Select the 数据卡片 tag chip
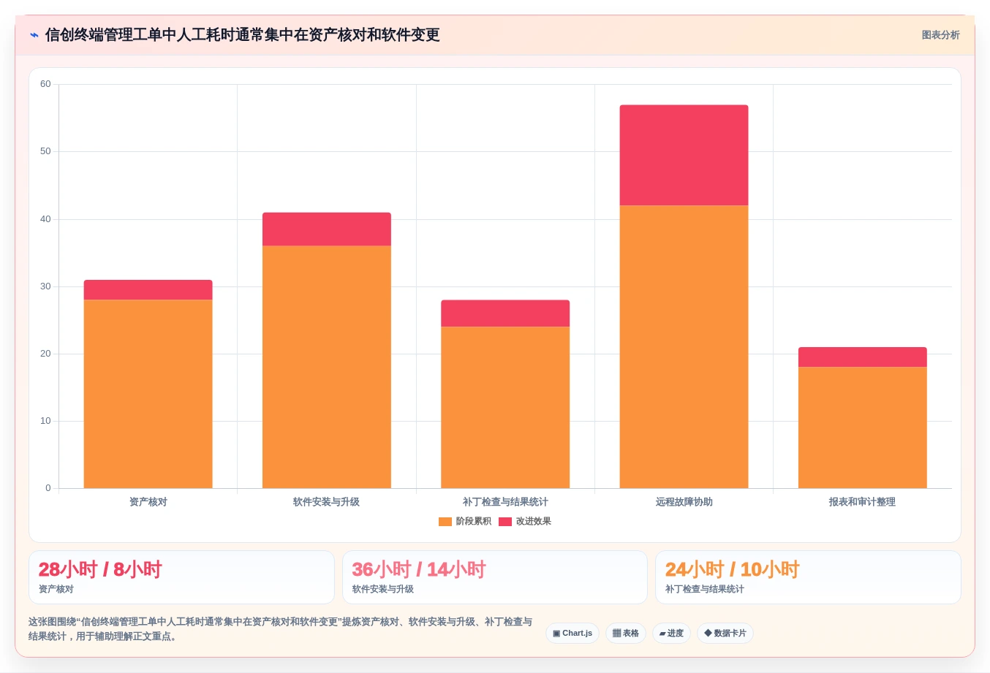The image size is (990, 673). [725, 633]
